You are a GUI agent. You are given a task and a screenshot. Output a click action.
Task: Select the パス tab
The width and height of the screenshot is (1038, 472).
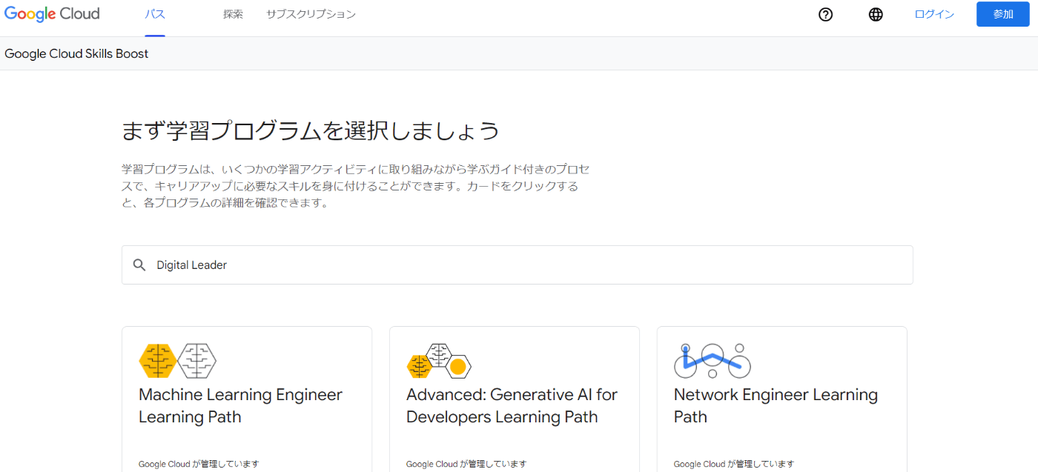tap(155, 14)
